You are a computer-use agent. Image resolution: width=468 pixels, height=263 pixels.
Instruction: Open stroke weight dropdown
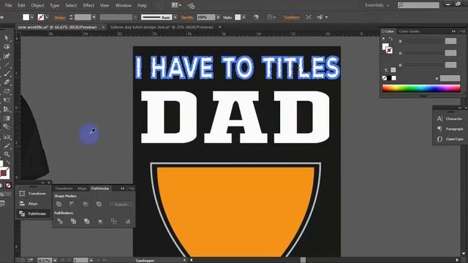click(x=94, y=18)
